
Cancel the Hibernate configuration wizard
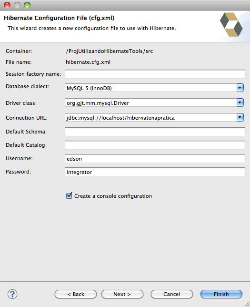(172, 294)
